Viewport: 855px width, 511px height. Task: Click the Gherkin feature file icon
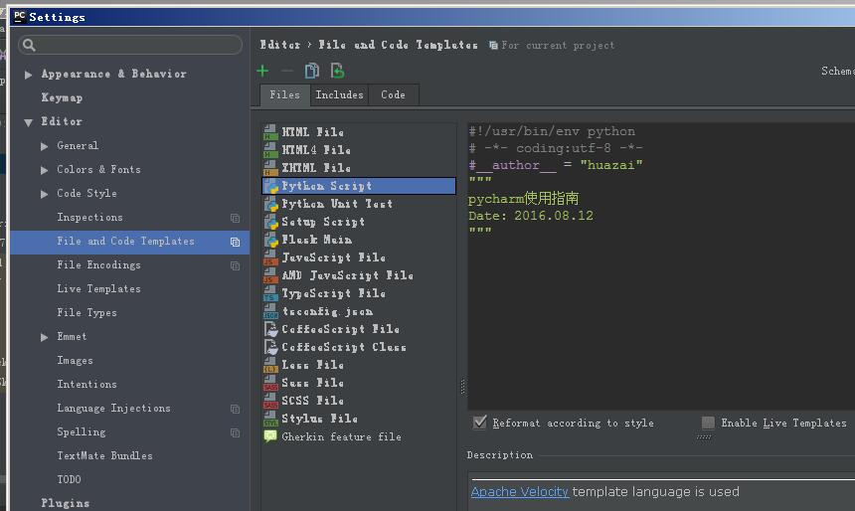[270, 436]
